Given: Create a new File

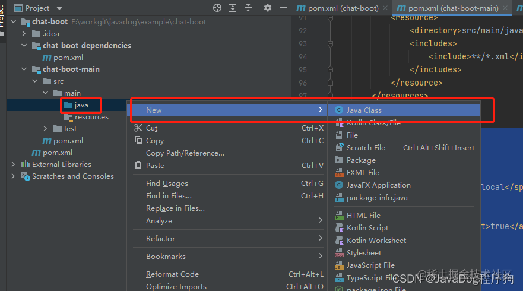Looking at the screenshot, I should (404, 135).
